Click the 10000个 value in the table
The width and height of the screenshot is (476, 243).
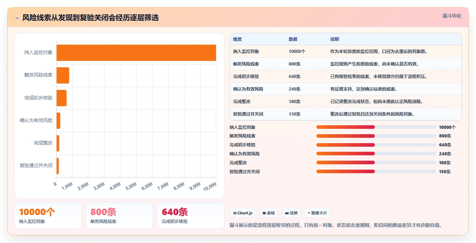click(x=297, y=52)
